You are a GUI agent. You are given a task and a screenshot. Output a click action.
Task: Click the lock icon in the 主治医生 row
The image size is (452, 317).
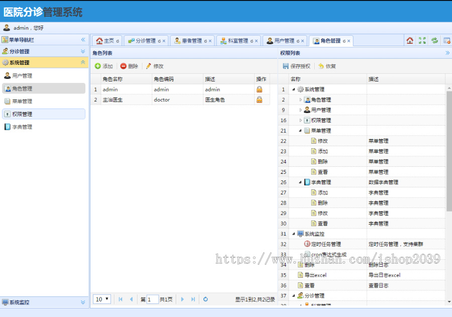[x=260, y=100]
